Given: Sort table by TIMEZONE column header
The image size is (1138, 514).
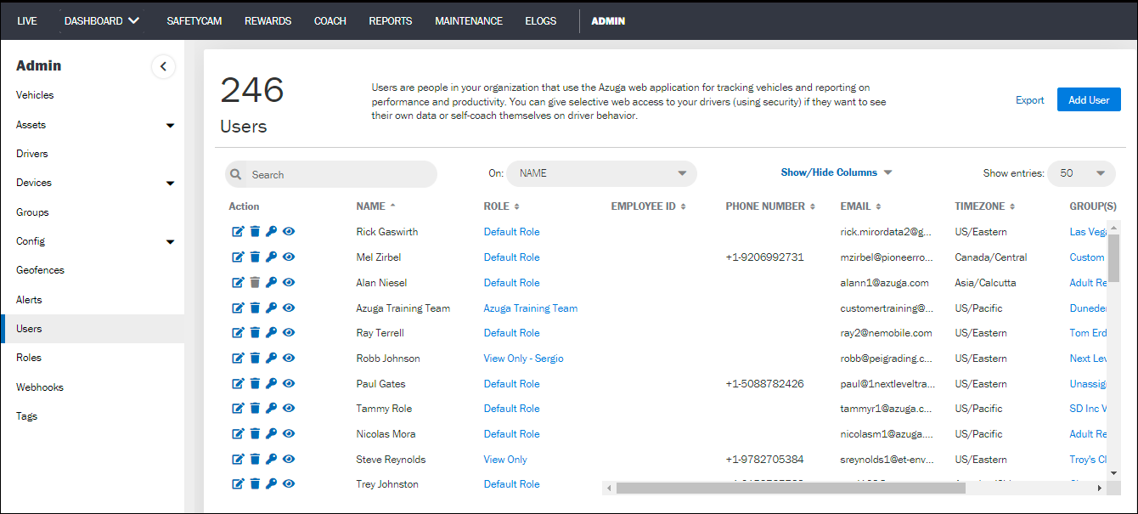Looking at the screenshot, I should [985, 206].
